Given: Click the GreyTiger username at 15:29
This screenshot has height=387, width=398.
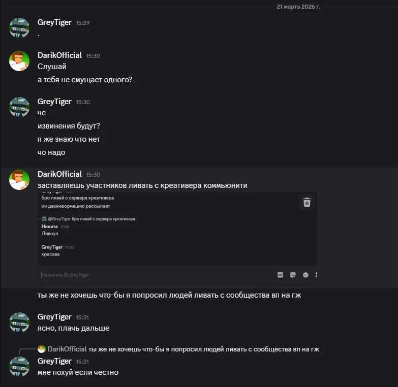Looking at the screenshot, I should pyautogui.click(x=54, y=23).
